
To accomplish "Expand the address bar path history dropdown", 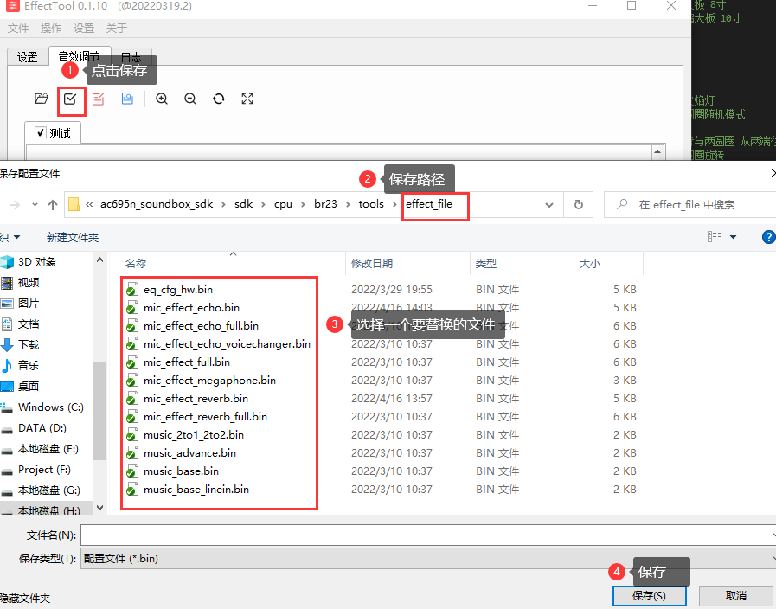I will point(548,205).
